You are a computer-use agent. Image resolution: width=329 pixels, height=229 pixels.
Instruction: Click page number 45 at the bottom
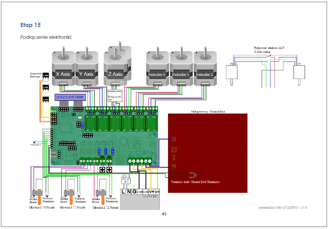(x=164, y=214)
